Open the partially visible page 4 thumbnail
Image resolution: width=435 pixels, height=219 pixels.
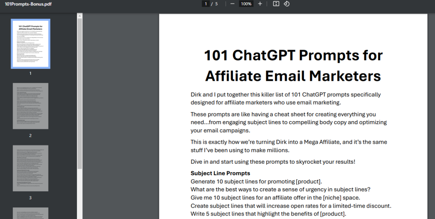(x=31, y=213)
